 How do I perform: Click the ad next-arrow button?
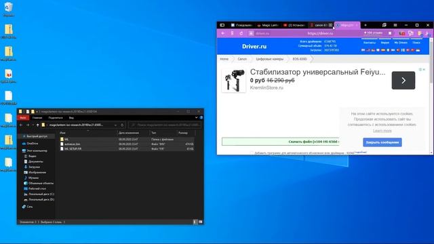[x=403, y=81]
